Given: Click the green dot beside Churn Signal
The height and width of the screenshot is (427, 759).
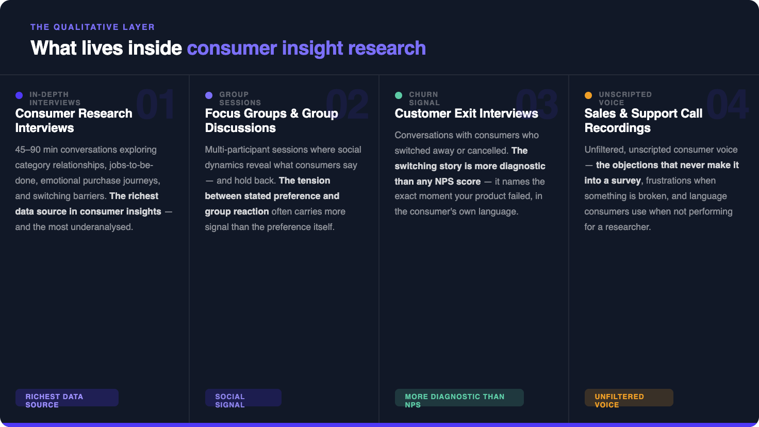Looking at the screenshot, I should (x=399, y=95).
